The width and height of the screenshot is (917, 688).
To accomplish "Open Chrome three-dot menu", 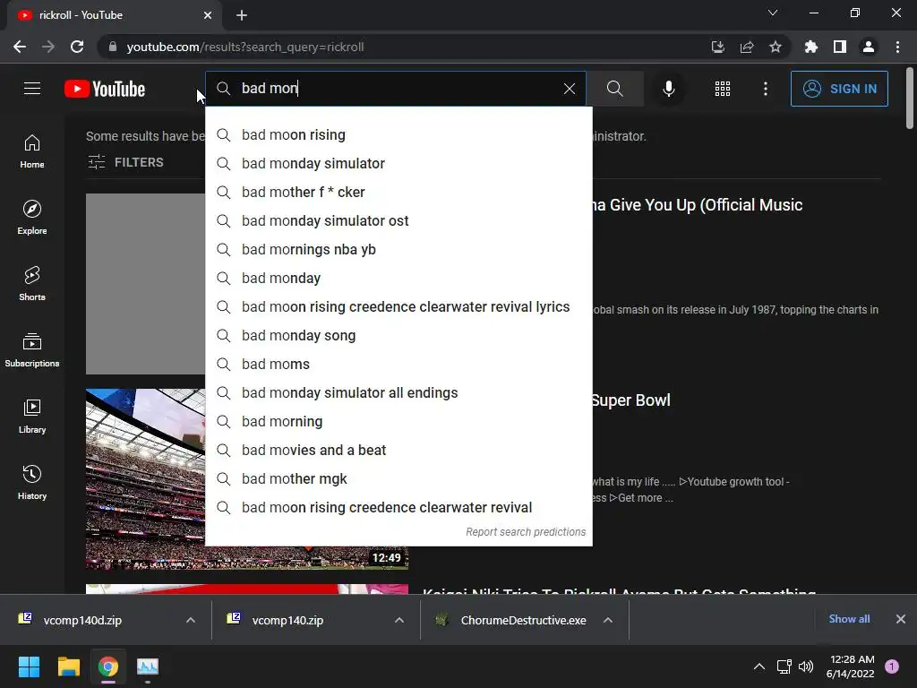I will point(897,47).
